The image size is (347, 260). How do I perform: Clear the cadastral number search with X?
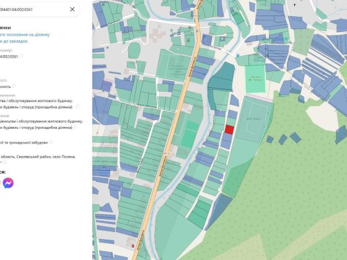72,9
